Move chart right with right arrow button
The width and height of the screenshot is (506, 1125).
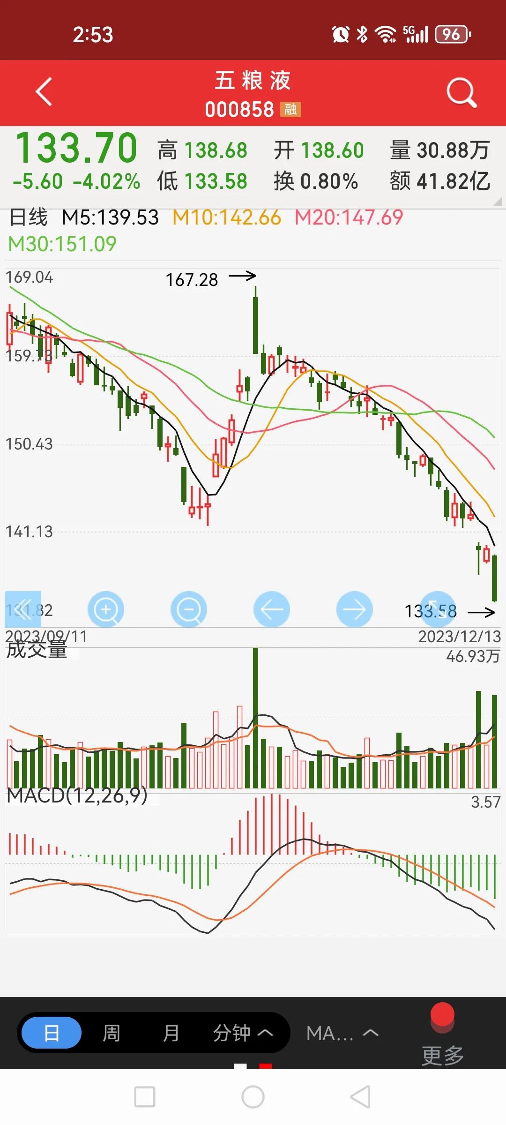[x=355, y=609]
